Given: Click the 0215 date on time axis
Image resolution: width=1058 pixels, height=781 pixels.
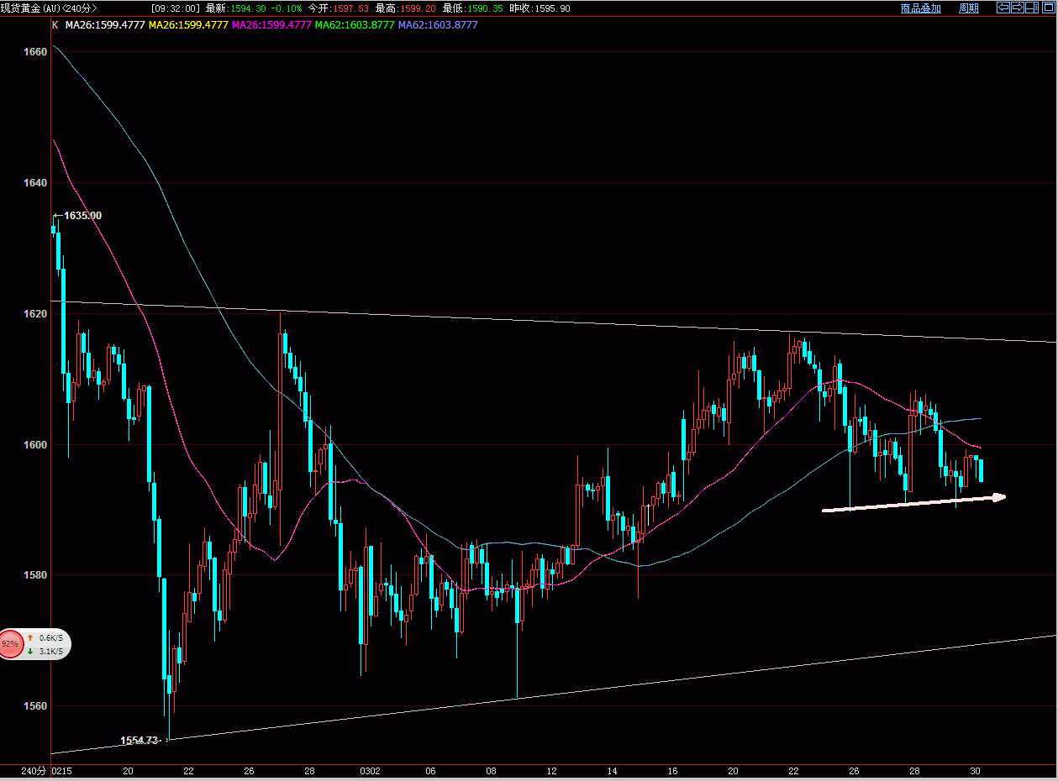Looking at the screenshot, I should point(61,771).
